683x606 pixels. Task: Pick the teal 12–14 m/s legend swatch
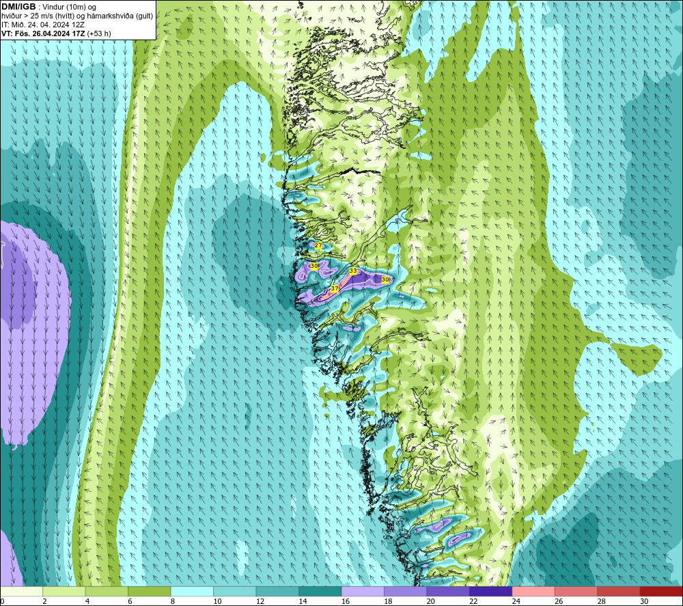277,592
